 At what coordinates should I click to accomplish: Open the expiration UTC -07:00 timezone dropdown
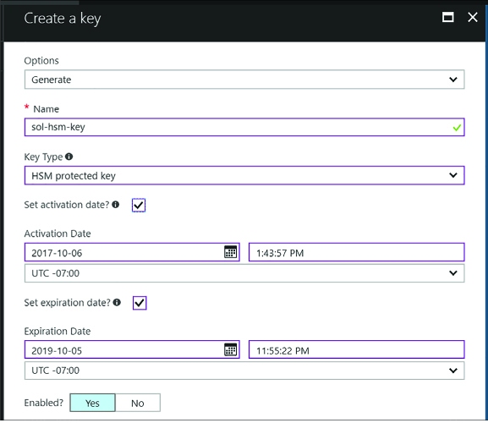pyautogui.click(x=244, y=371)
